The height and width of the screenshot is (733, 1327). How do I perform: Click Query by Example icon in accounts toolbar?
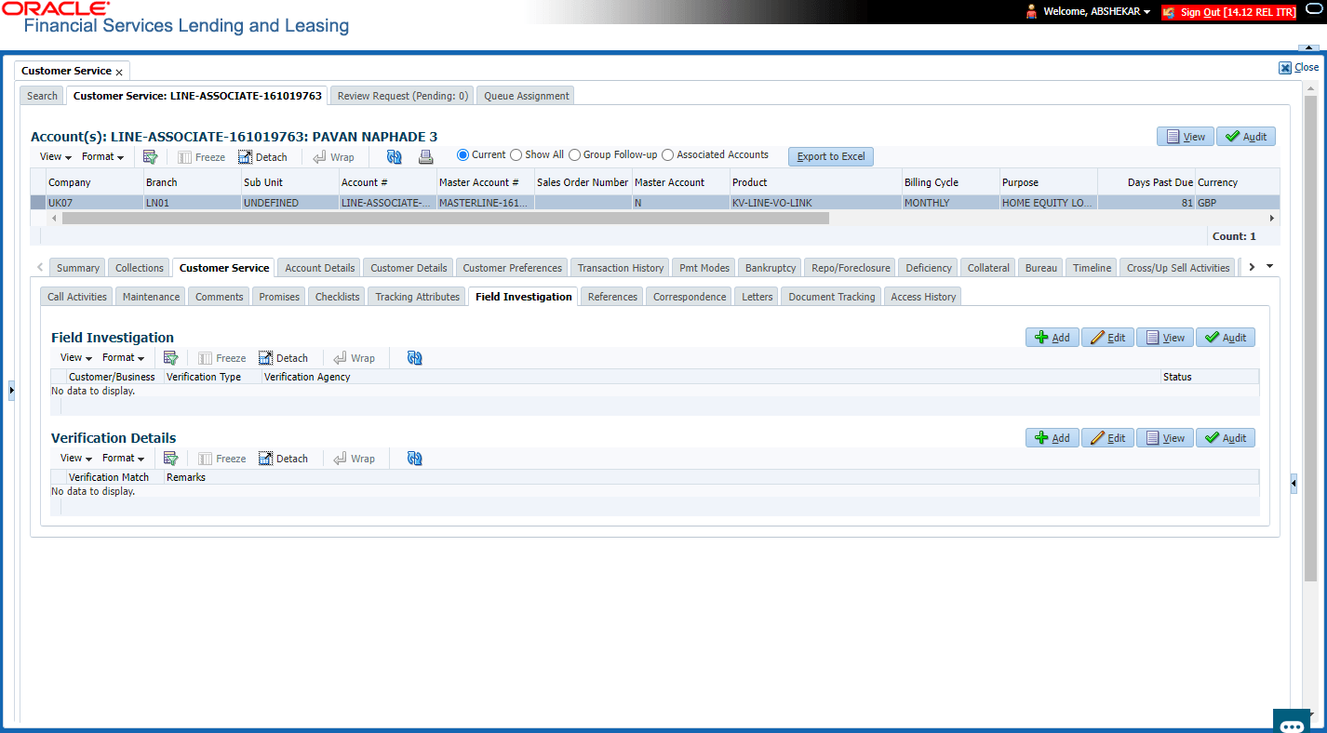pyautogui.click(x=150, y=157)
